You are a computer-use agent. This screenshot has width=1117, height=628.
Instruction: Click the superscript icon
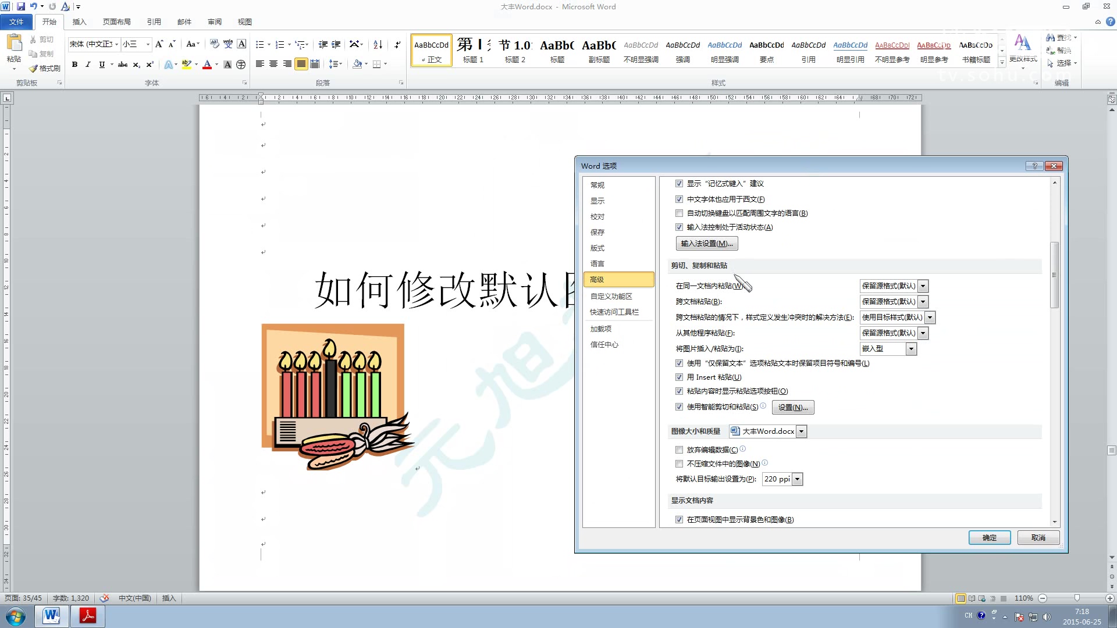(150, 65)
